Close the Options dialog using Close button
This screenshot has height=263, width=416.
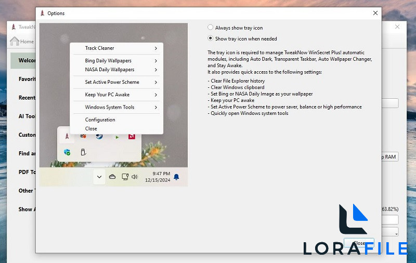[359, 243]
